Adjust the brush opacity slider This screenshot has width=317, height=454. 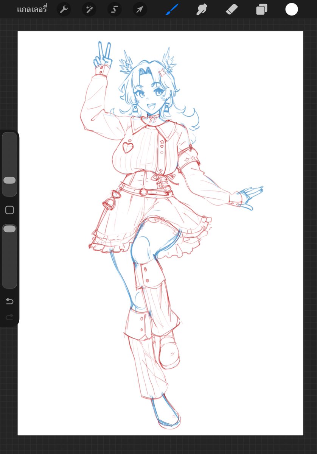[9, 228]
